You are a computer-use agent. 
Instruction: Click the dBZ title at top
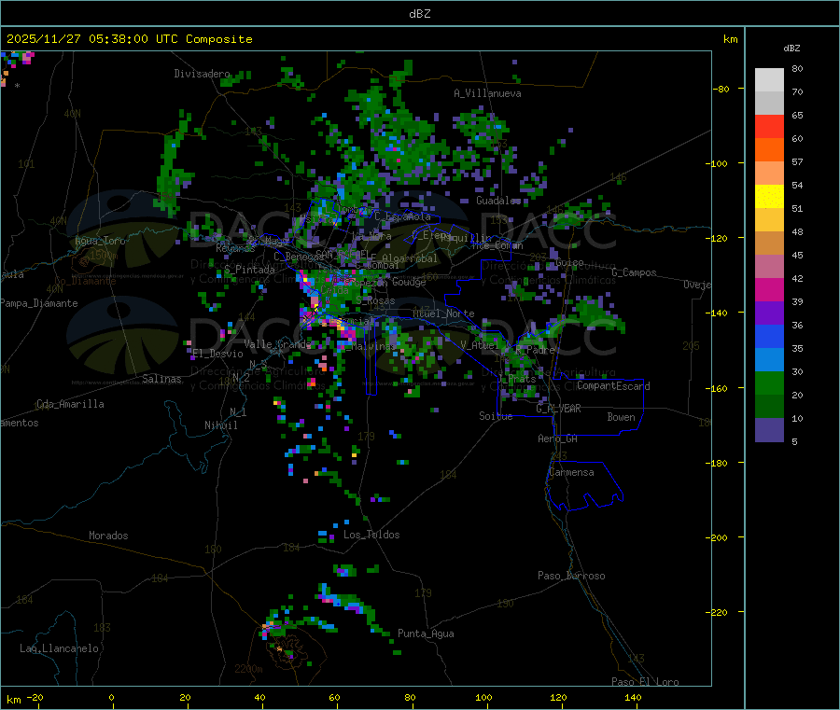[419, 14]
